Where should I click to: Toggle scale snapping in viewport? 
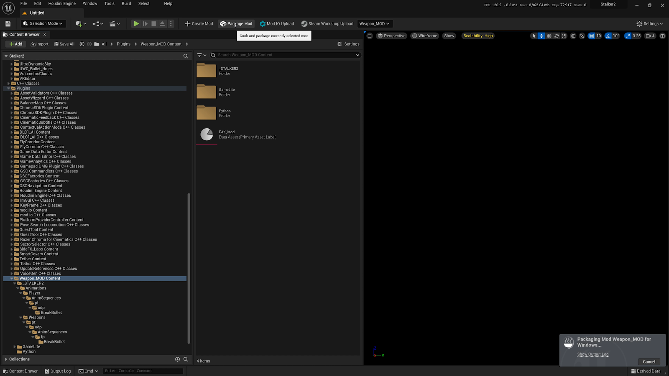point(628,36)
